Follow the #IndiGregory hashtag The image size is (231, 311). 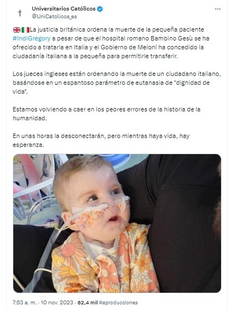(x=32, y=38)
